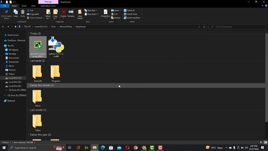Image resolution: width=268 pixels, height=151 pixels.
Task: Select the bluetooth folder
Action: 38,74
